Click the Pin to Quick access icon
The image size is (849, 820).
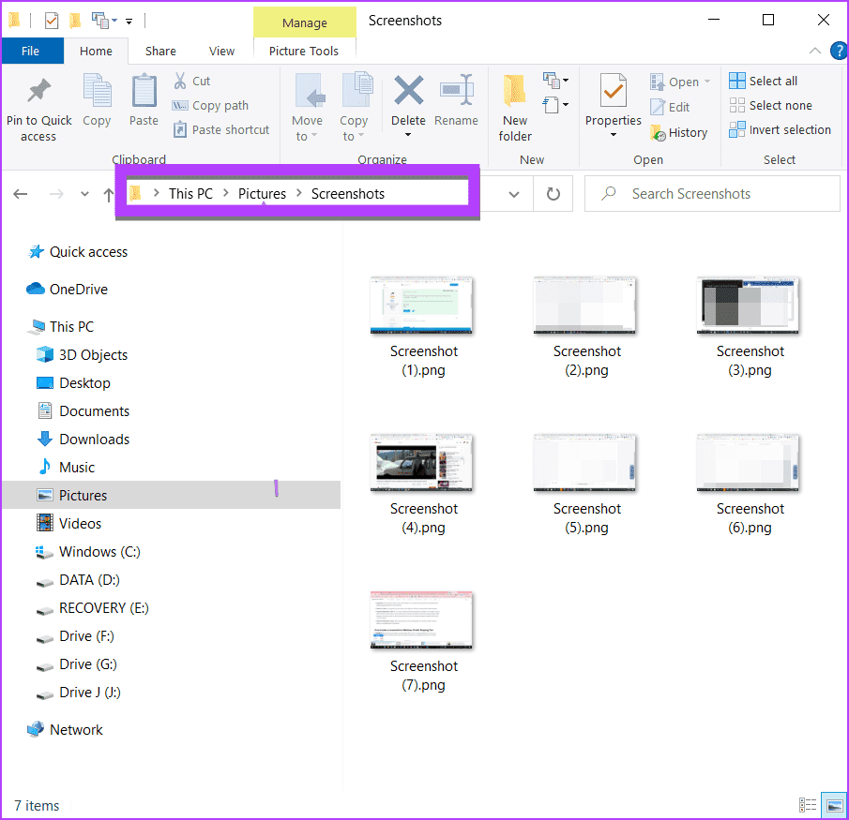click(38, 92)
